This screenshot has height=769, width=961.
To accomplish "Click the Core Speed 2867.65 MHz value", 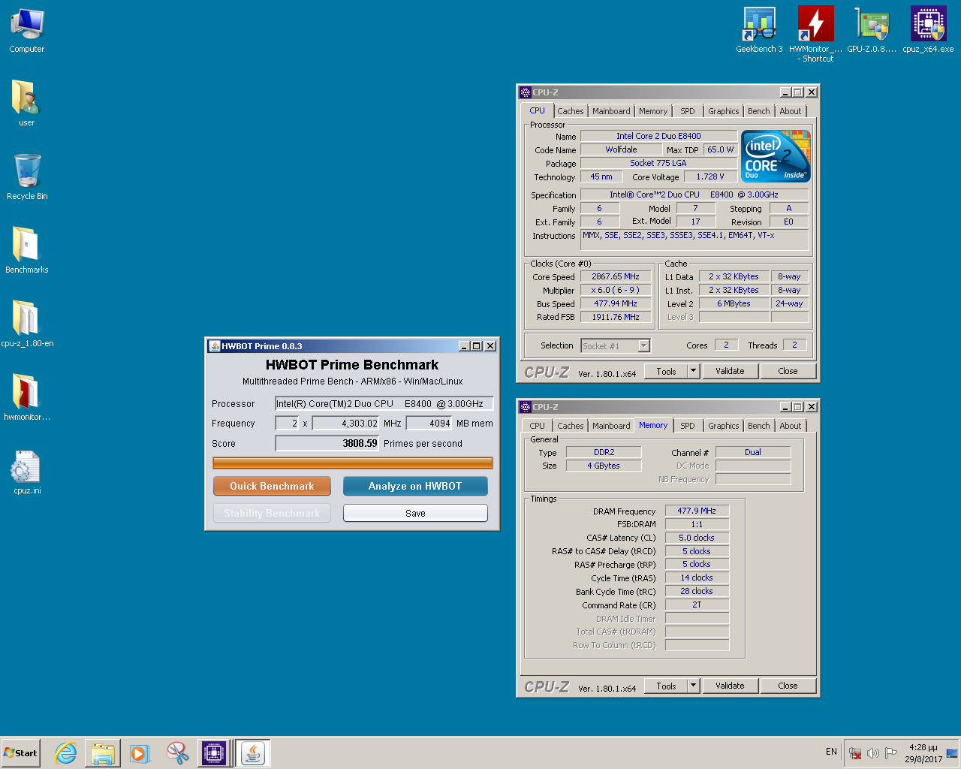I will coord(615,276).
